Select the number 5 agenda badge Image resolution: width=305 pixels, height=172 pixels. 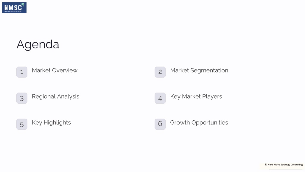22,124
